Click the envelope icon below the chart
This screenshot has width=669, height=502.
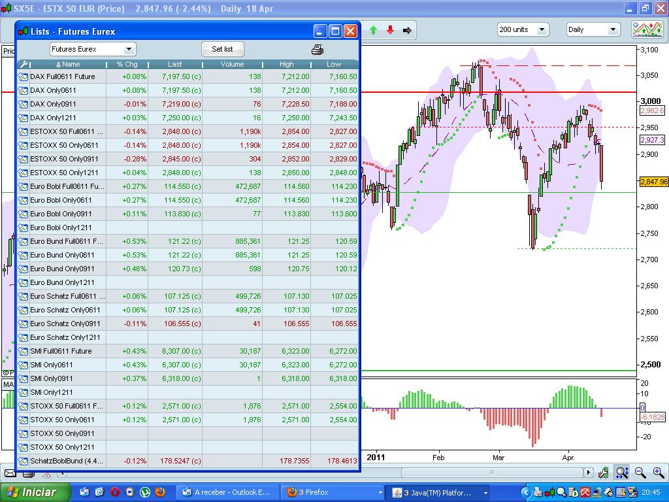pyautogui.click(x=10, y=473)
